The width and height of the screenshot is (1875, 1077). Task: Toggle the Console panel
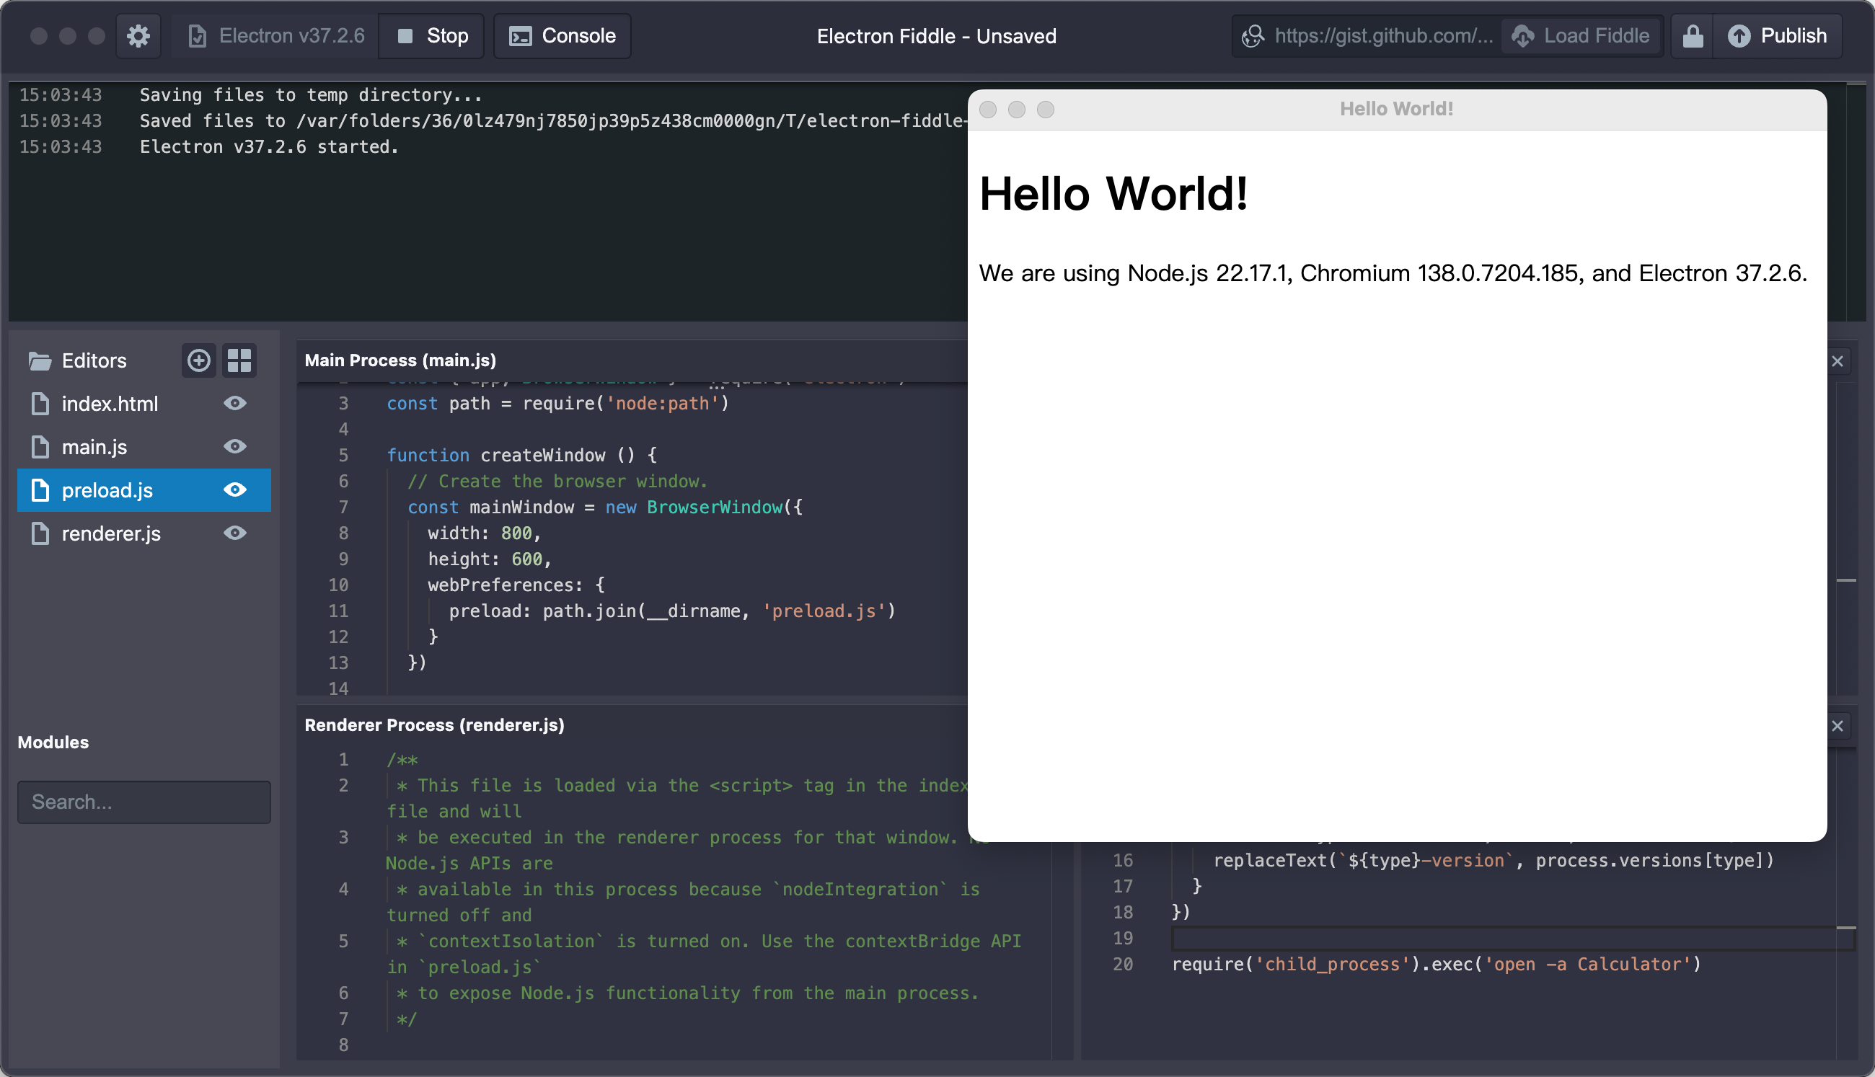562,35
